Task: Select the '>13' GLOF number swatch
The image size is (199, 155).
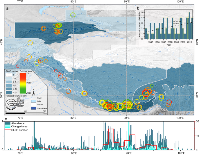Action: pos(9,92)
